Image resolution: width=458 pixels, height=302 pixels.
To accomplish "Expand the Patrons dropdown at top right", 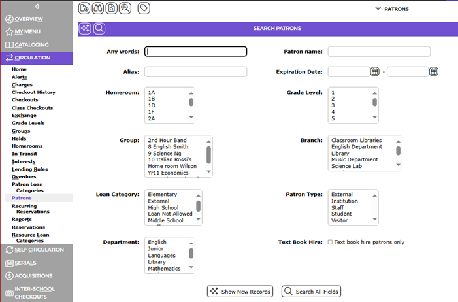I will (392, 9).
